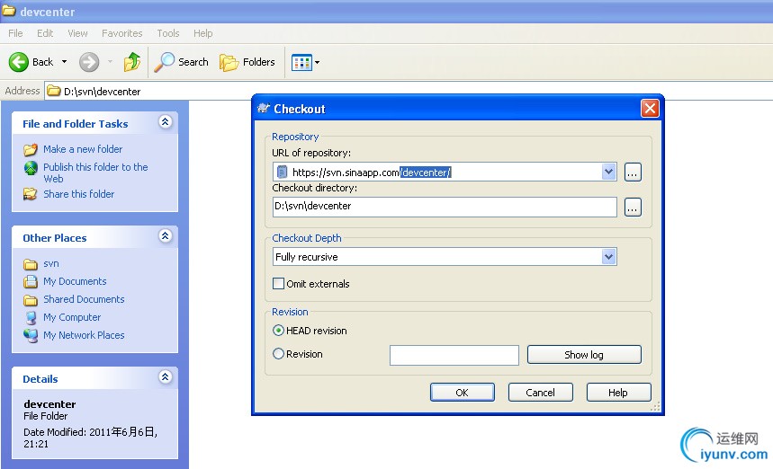Screen dimensions: 773x469
Task: Open the Favorites menu
Action: (121, 33)
